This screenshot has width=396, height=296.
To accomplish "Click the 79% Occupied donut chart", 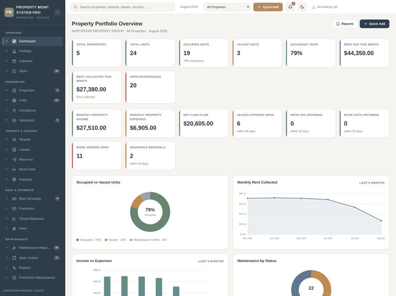I will click(150, 212).
